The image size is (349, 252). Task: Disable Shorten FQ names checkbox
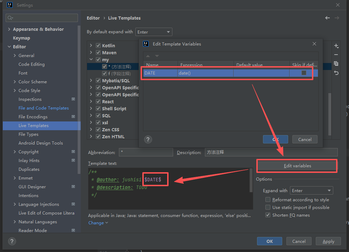point(268,215)
